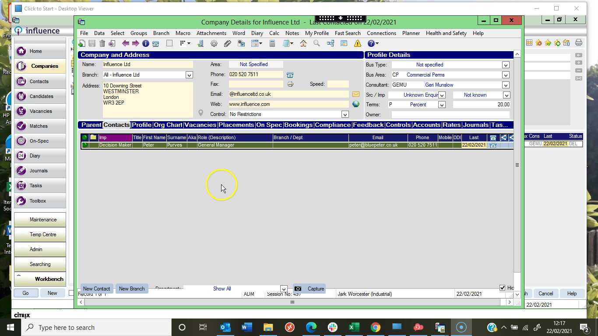The height and width of the screenshot is (336, 598).
Task: Open the Fast Search menu
Action: pos(347,33)
